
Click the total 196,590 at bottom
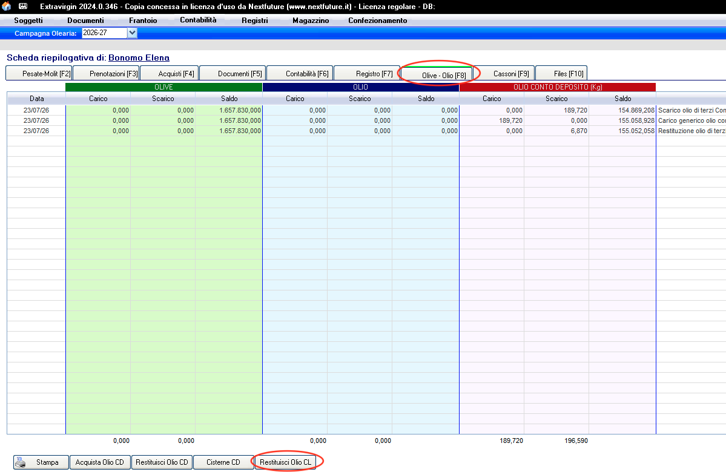pyautogui.click(x=576, y=441)
